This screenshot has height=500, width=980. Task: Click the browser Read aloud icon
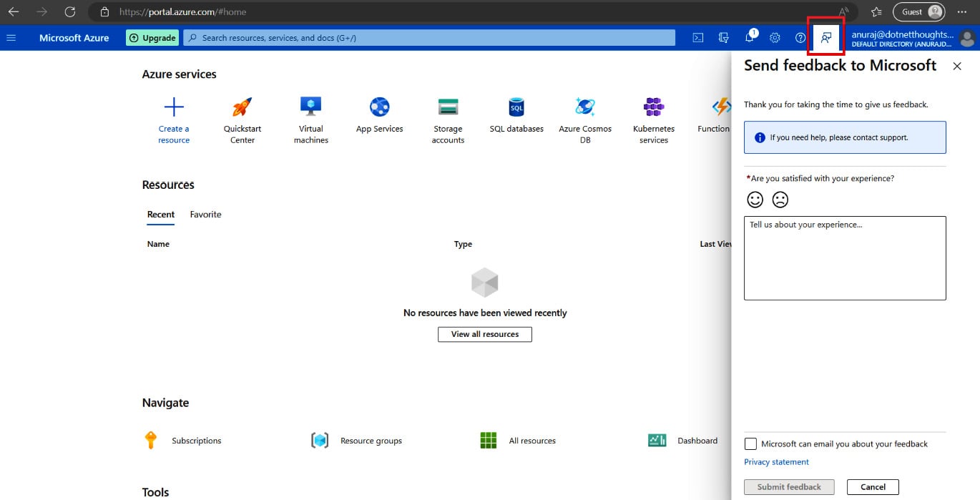[x=845, y=12]
